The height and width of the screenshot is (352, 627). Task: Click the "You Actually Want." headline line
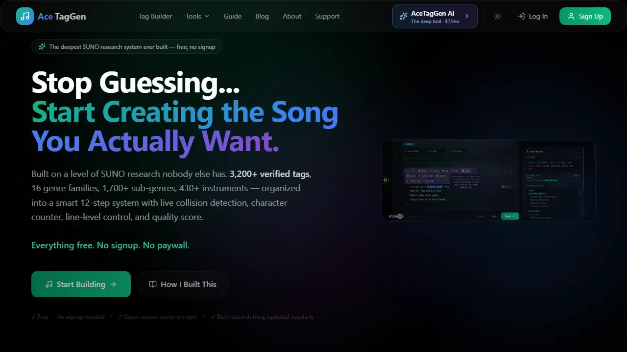[x=155, y=141]
